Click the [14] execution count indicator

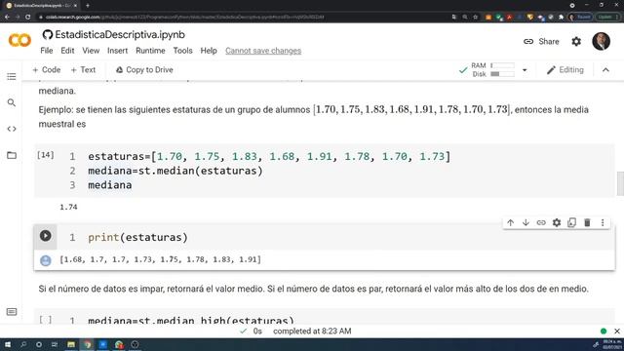[46, 155]
